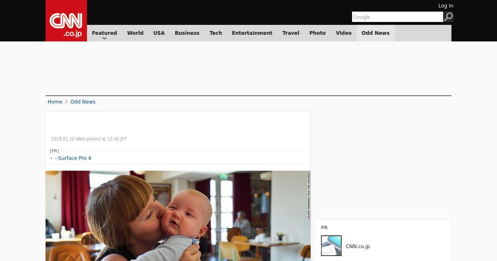This screenshot has height=261, width=497.
Task: Open the Surface Pro 4 PR link
Action: click(x=73, y=158)
